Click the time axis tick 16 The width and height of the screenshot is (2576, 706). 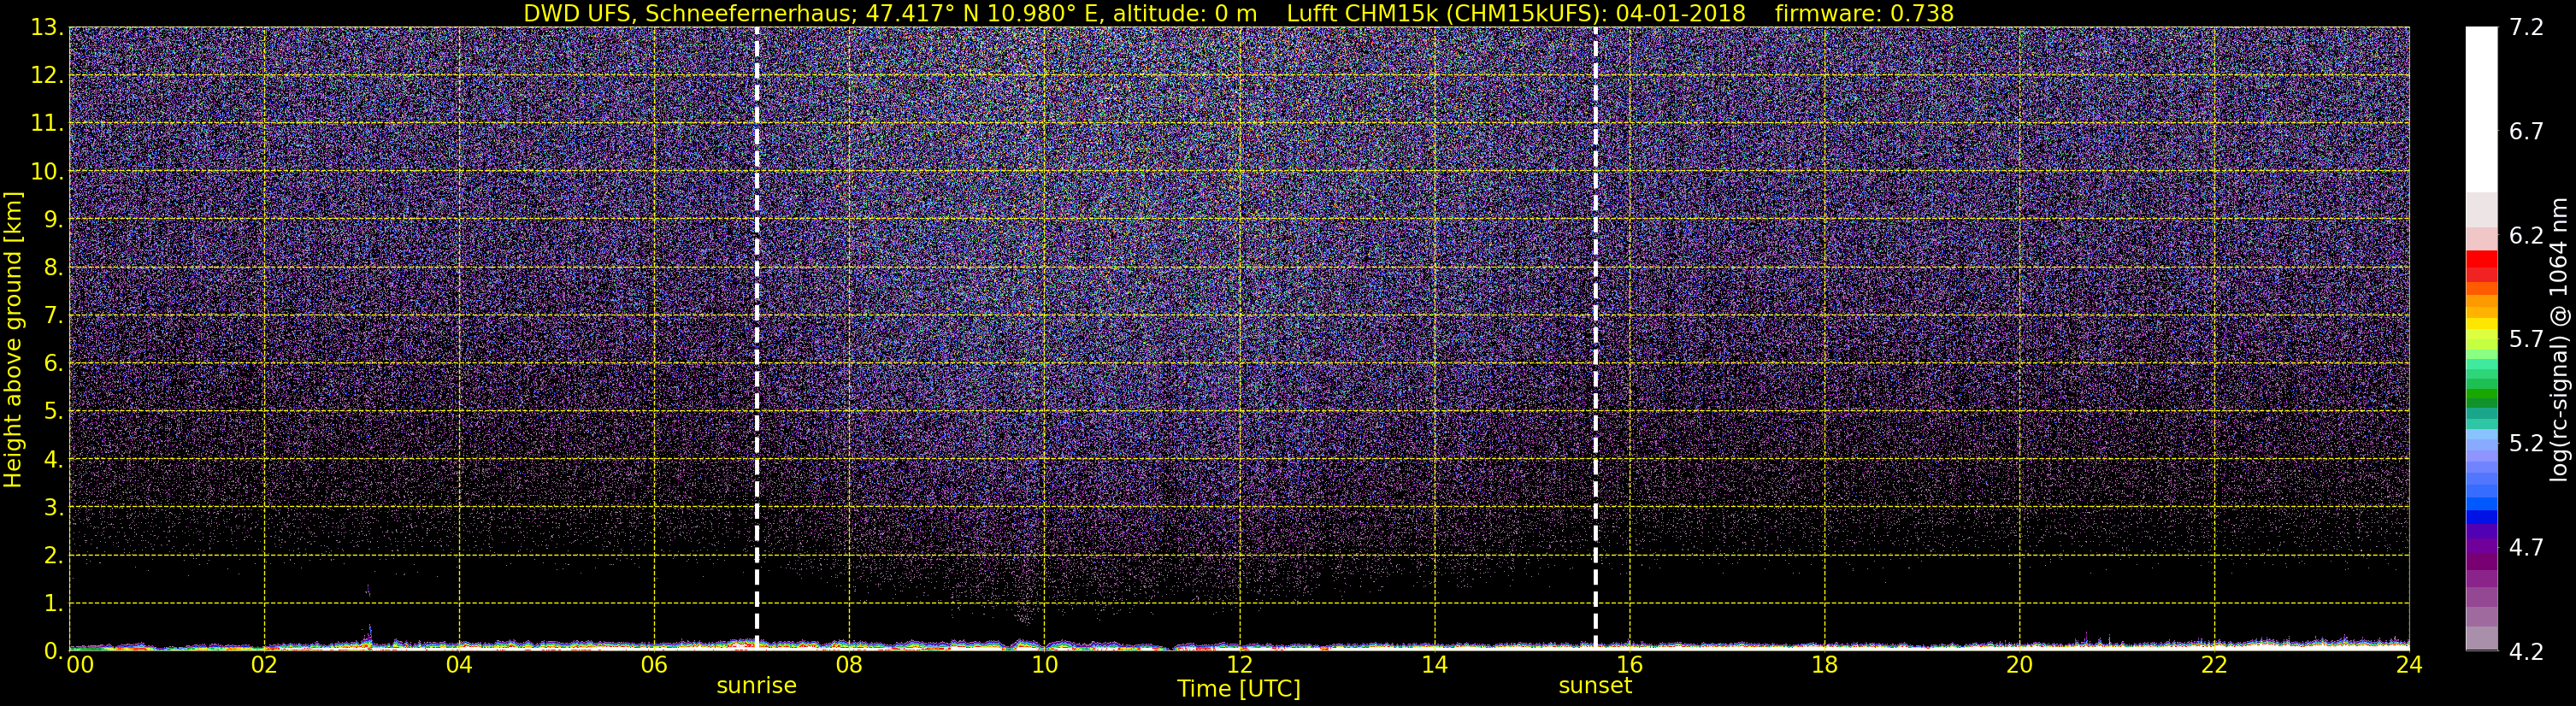point(1629,666)
